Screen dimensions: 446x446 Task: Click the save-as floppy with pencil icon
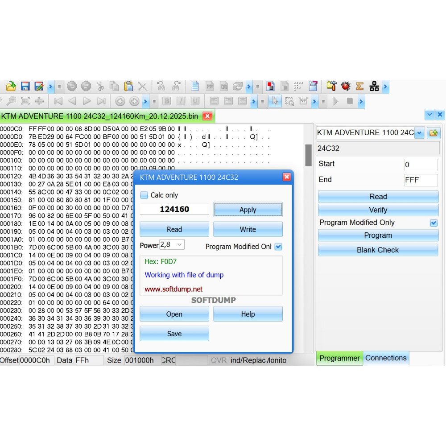coord(39,86)
